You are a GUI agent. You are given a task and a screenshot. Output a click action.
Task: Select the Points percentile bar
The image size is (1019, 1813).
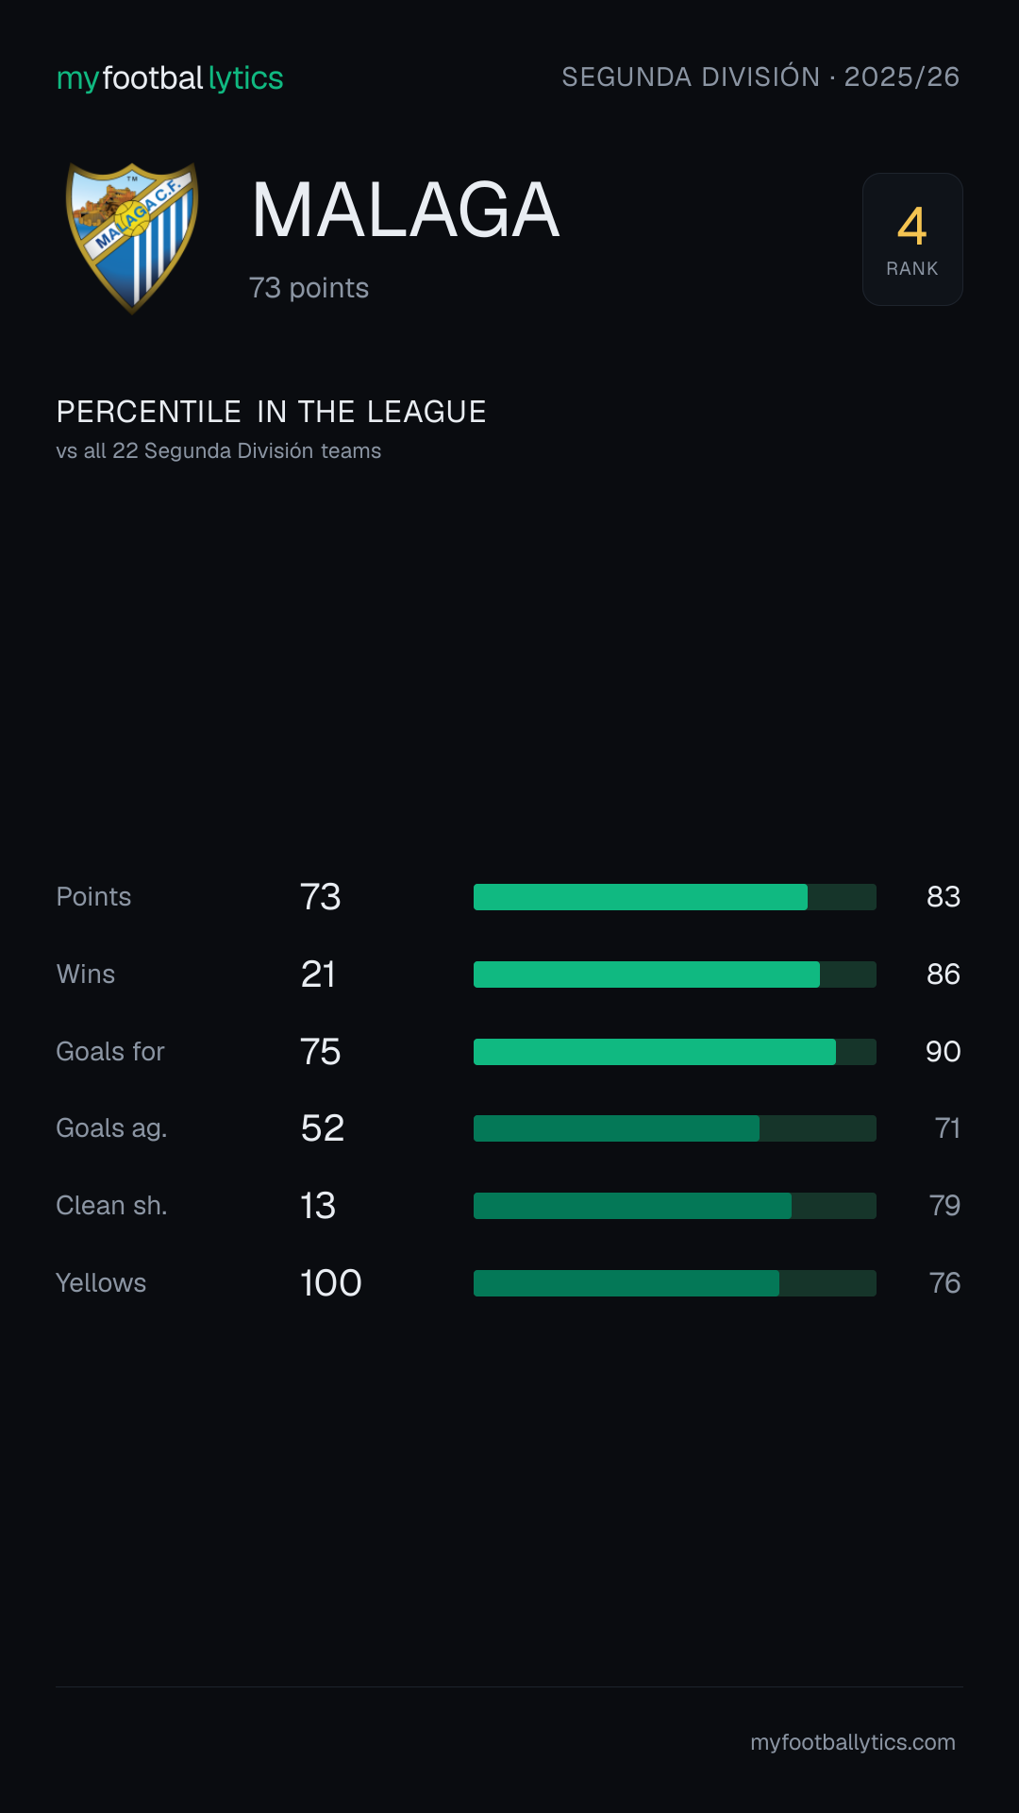tap(675, 897)
